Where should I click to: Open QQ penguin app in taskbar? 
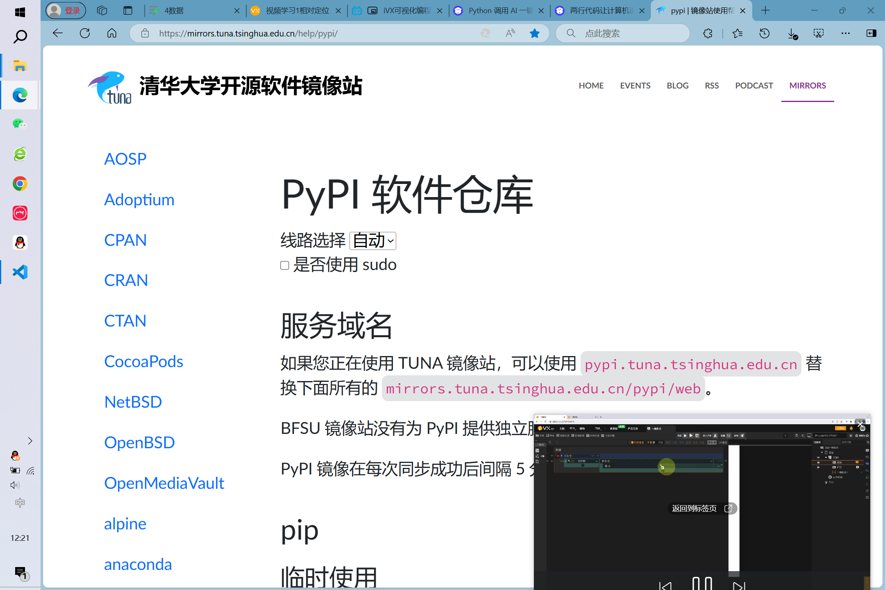tap(20, 243)
